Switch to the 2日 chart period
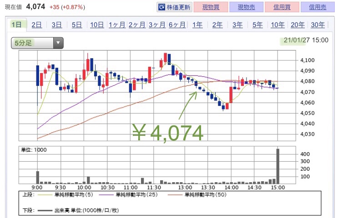338x218 pixels. coord(37,25)
